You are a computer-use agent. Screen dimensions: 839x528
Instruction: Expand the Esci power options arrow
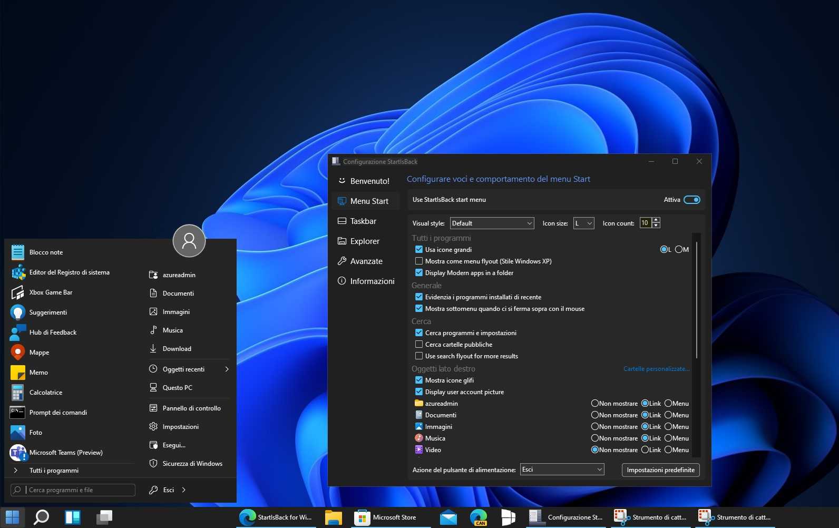(184, 490)
